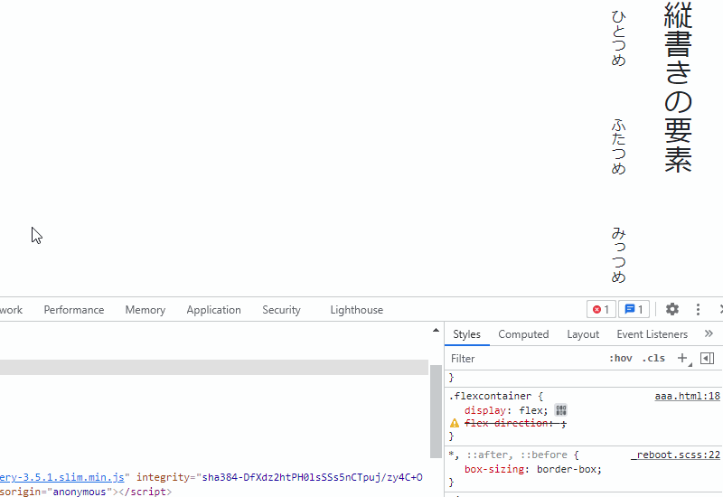Click the struck-through flex-direction property
Viewport: 723px width, 497px height.
click(508, 423)
